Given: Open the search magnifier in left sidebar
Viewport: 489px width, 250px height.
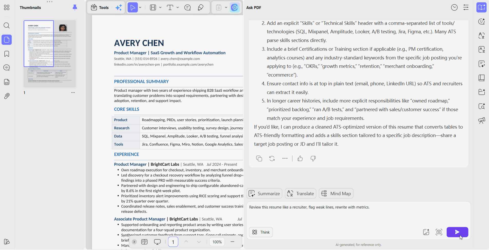Looking at the screenshot, I should 7,25.
